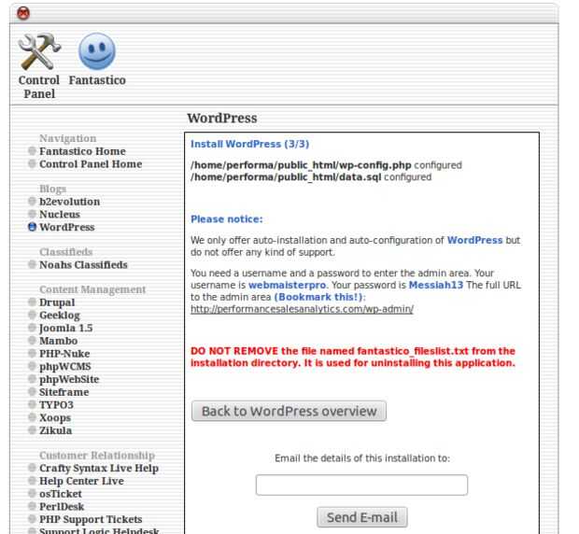Click the gray bullet beside Drupal
579x534 pixels.
[32, 302]
